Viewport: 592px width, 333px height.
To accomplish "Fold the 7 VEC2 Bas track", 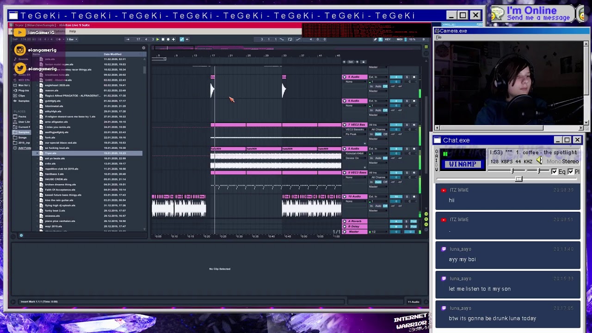I will point(345,125).
